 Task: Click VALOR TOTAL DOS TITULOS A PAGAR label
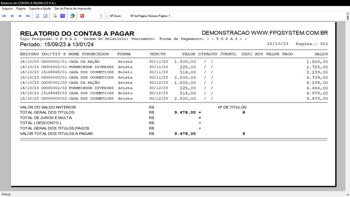click(x=56, y=134)
